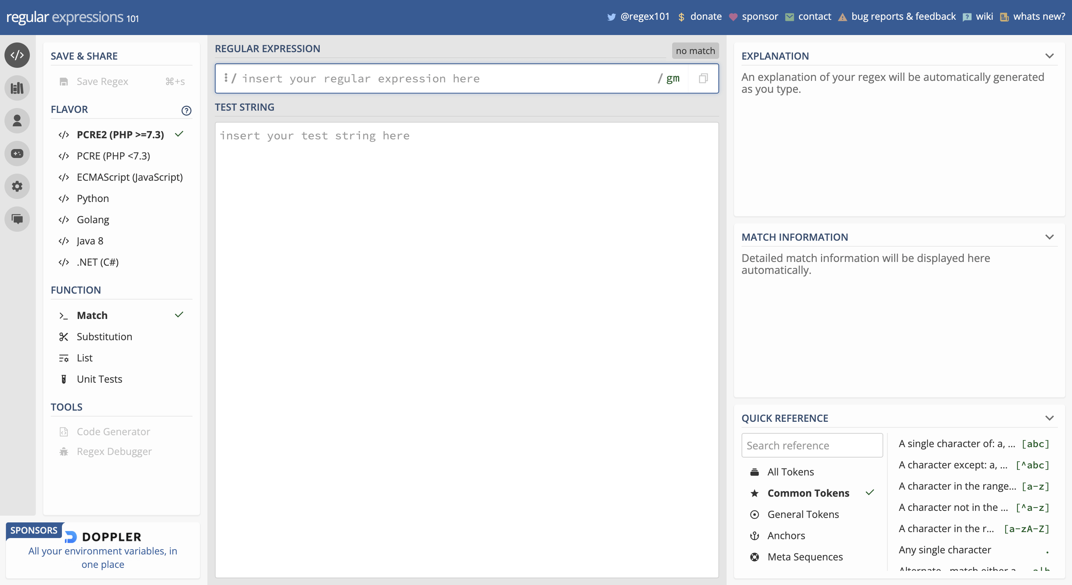Open the regex library sidebar icon
This screenshot has height=585, width=1072.
pyautogui.click(x=17, y=88)
